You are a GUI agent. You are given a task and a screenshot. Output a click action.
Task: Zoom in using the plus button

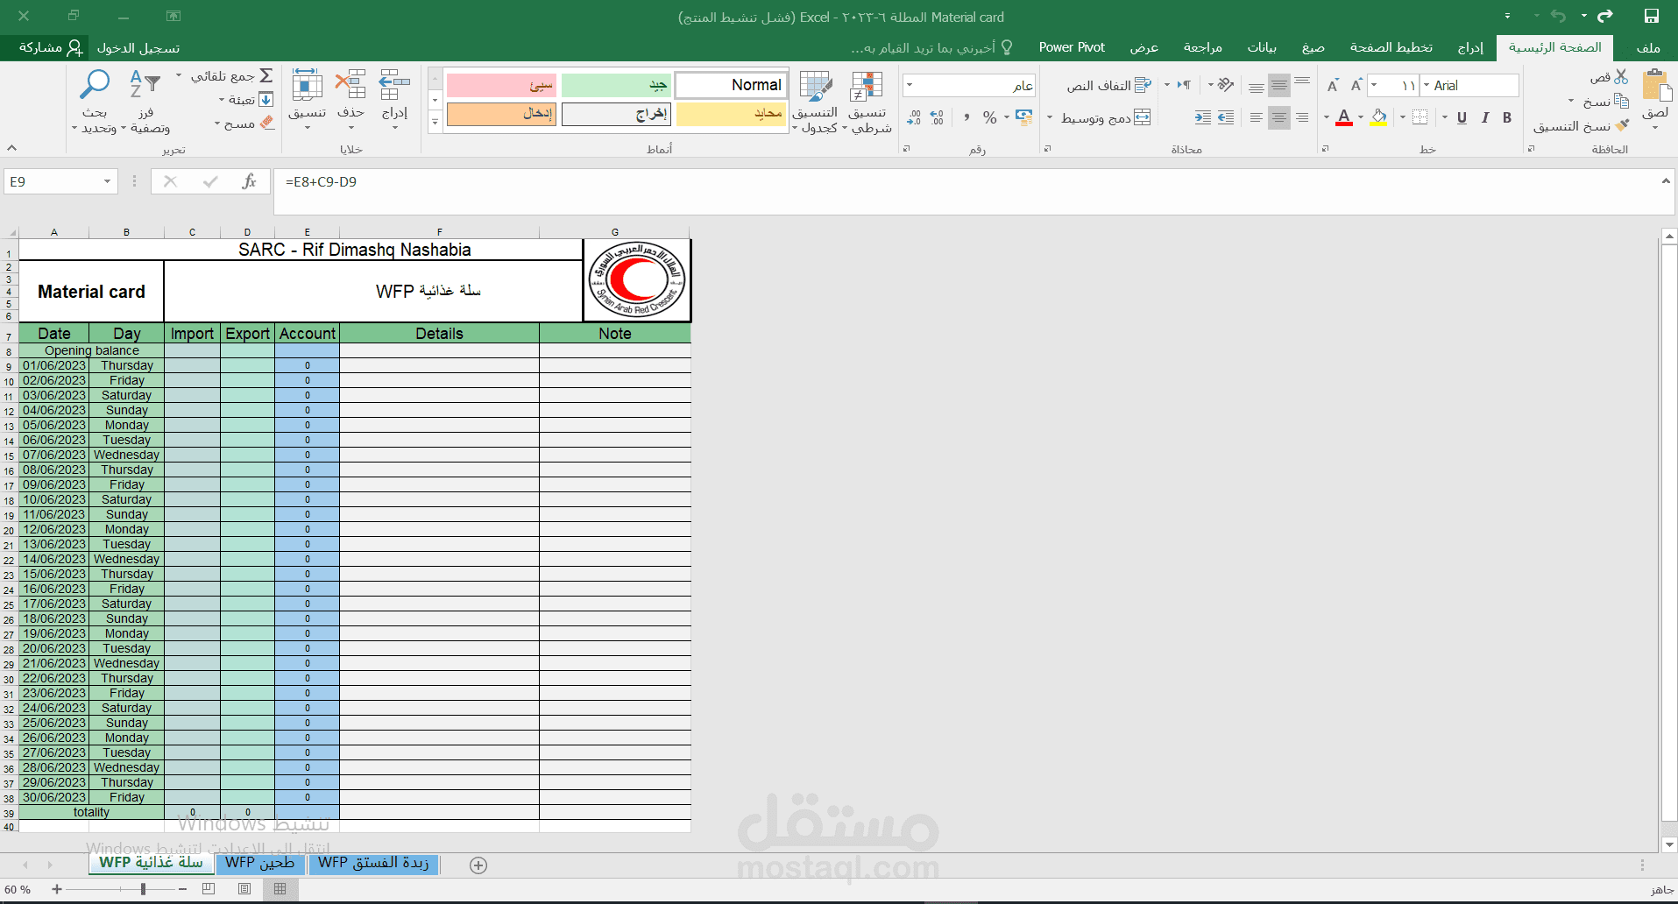click(57, 889)
